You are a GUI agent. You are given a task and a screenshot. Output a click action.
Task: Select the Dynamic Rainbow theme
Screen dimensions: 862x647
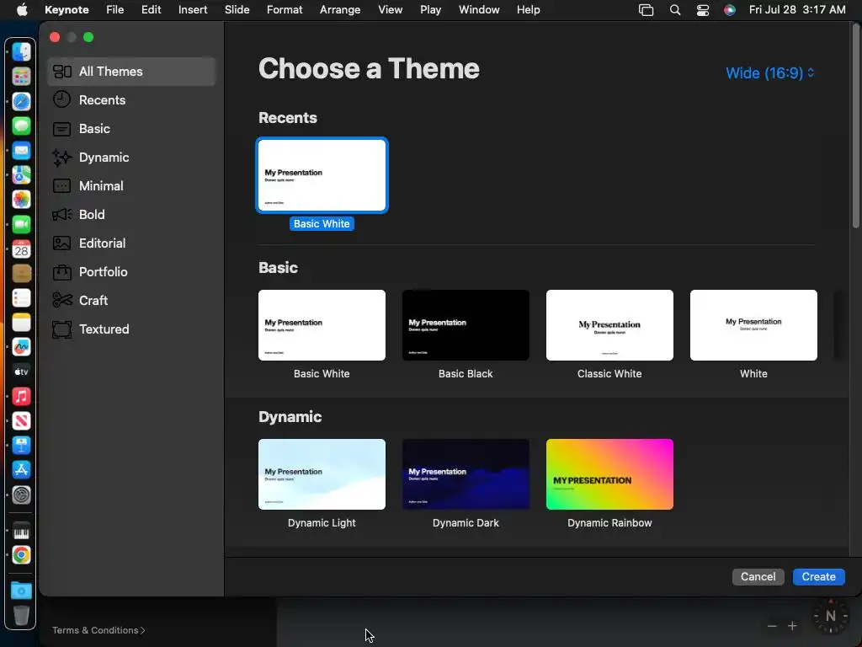tap(609, 474)
